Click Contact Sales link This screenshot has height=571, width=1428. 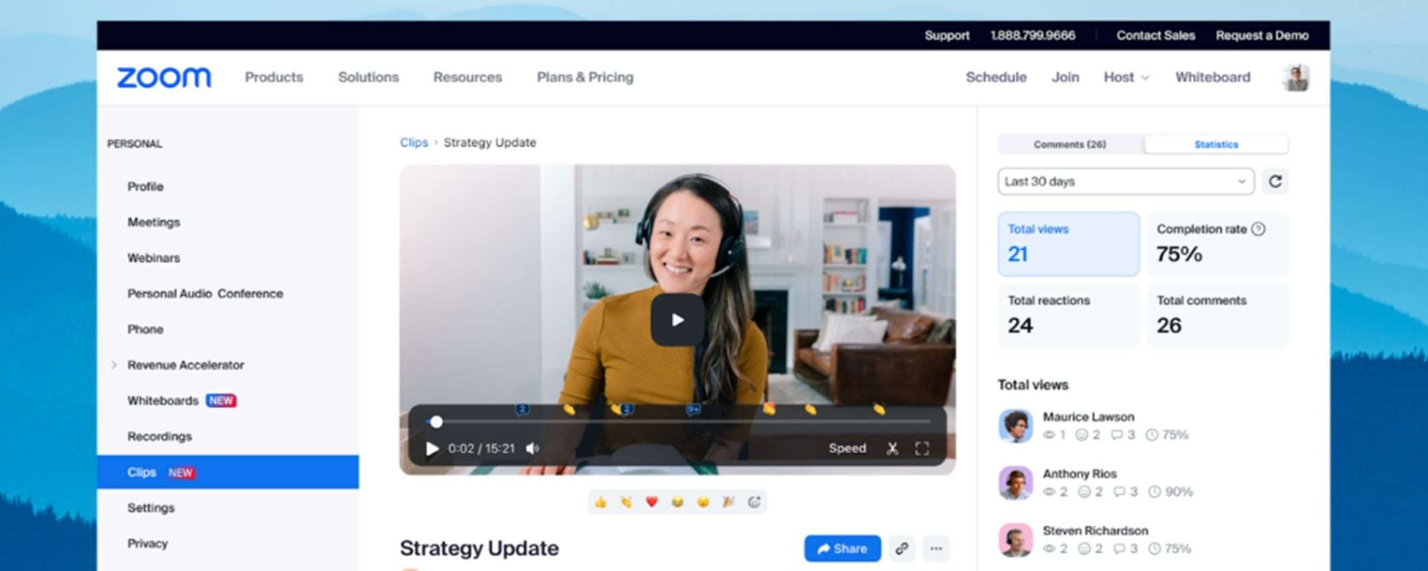pos(1156,35)
